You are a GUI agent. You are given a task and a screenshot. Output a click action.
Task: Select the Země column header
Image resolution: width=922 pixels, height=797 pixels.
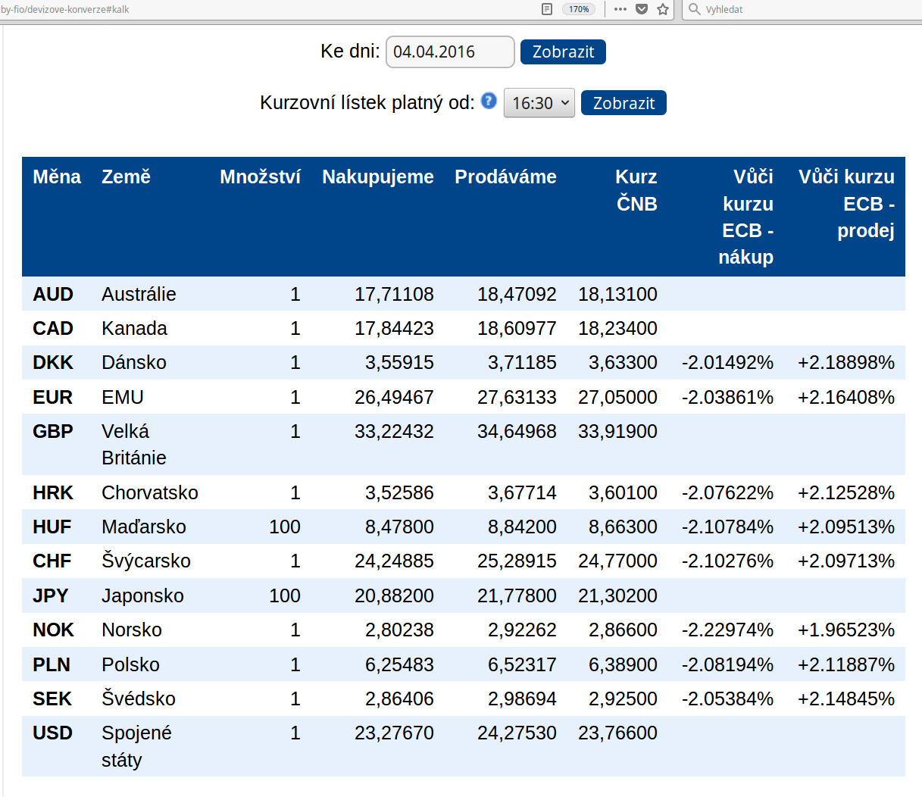[126, 177]
